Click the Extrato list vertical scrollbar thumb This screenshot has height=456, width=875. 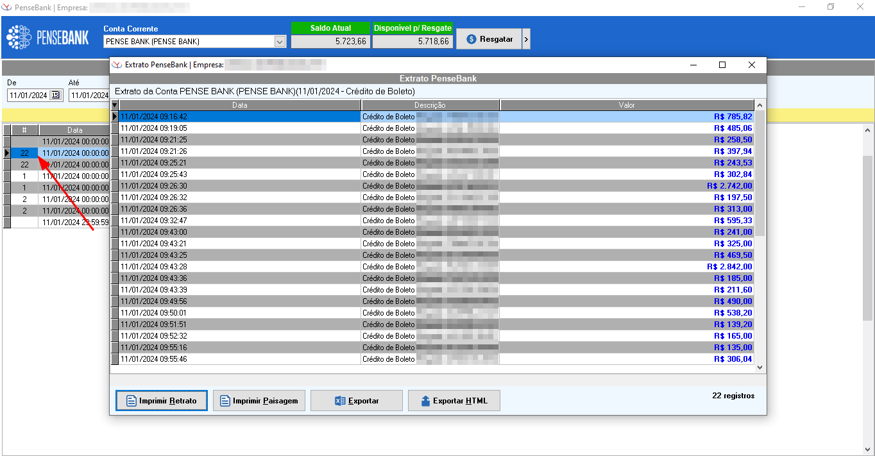760,173
